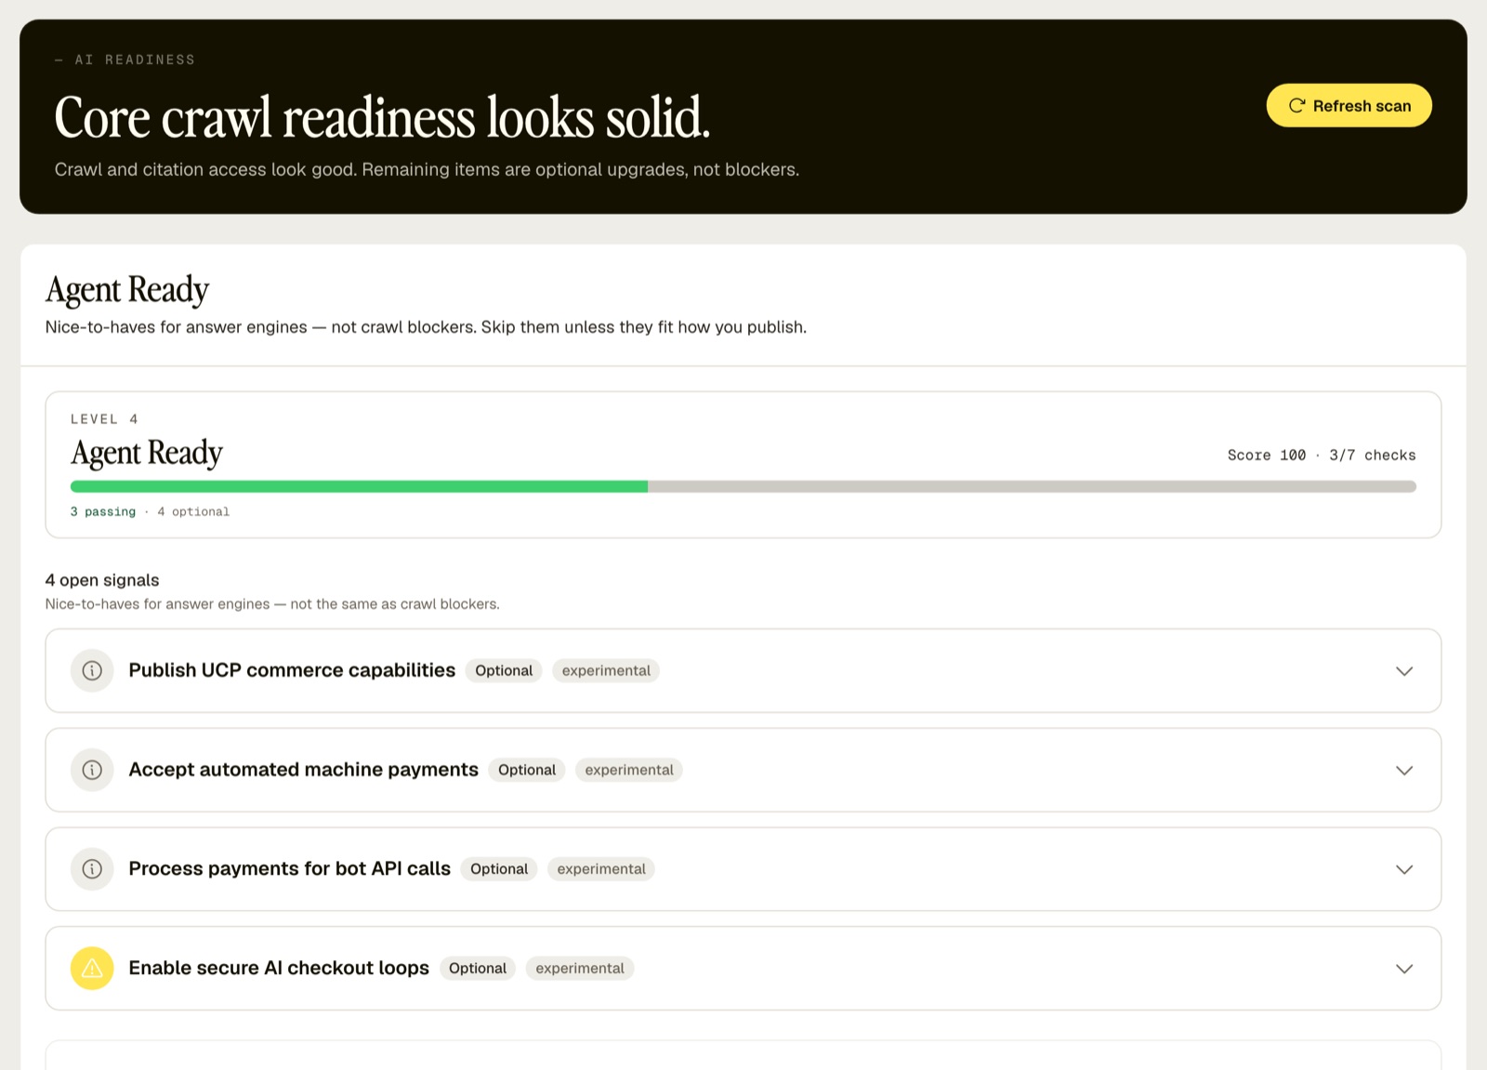Click the 3 passing label
Screen dimensions: 1487x1070
[103, 511]
